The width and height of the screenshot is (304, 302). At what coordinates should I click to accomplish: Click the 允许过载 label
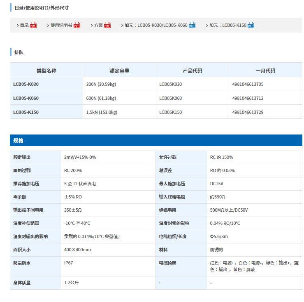(x=168, y=157)
